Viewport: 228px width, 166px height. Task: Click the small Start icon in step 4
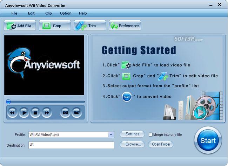coord(127,97)
